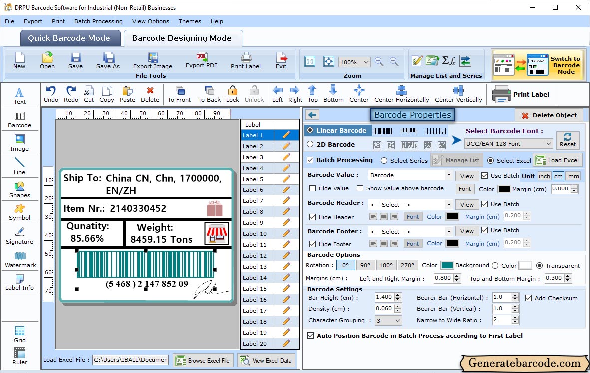Screen dimensions: 590x373
Task: Center object Horizontally
Action: 401,94
